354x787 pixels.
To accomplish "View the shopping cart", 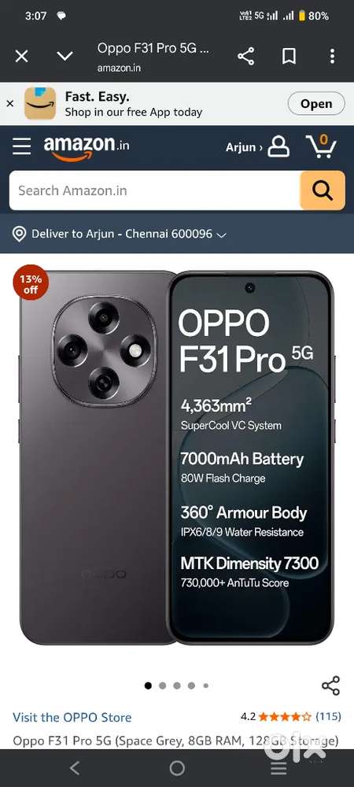I will pos(321,146).
